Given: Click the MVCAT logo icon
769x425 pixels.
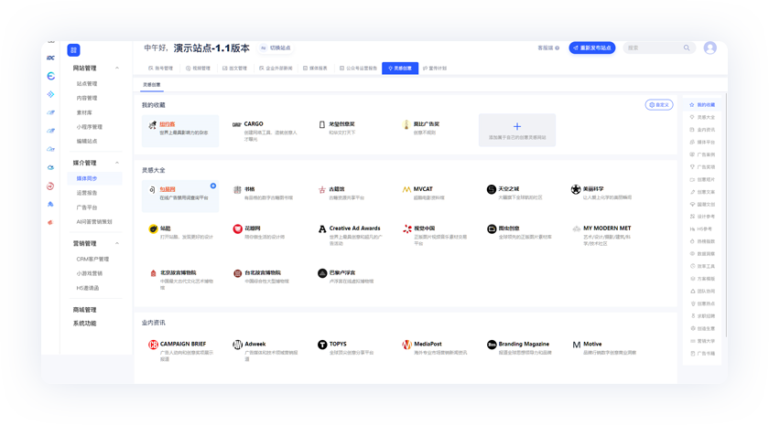Looking at the screenshot, I should [406, 190].
